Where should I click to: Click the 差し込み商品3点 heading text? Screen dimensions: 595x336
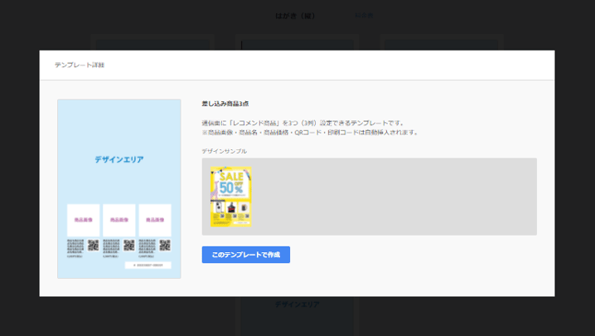tap(225, 104)
